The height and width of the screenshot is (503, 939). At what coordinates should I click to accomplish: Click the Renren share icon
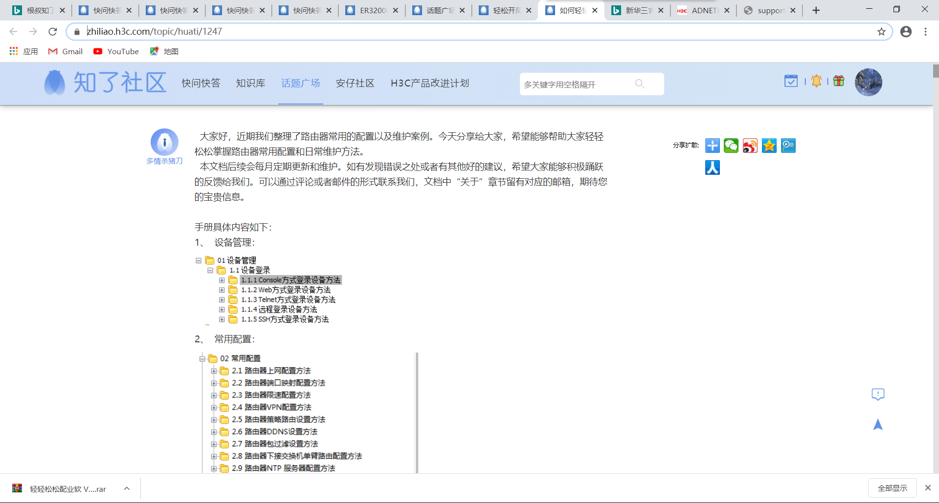712,168
